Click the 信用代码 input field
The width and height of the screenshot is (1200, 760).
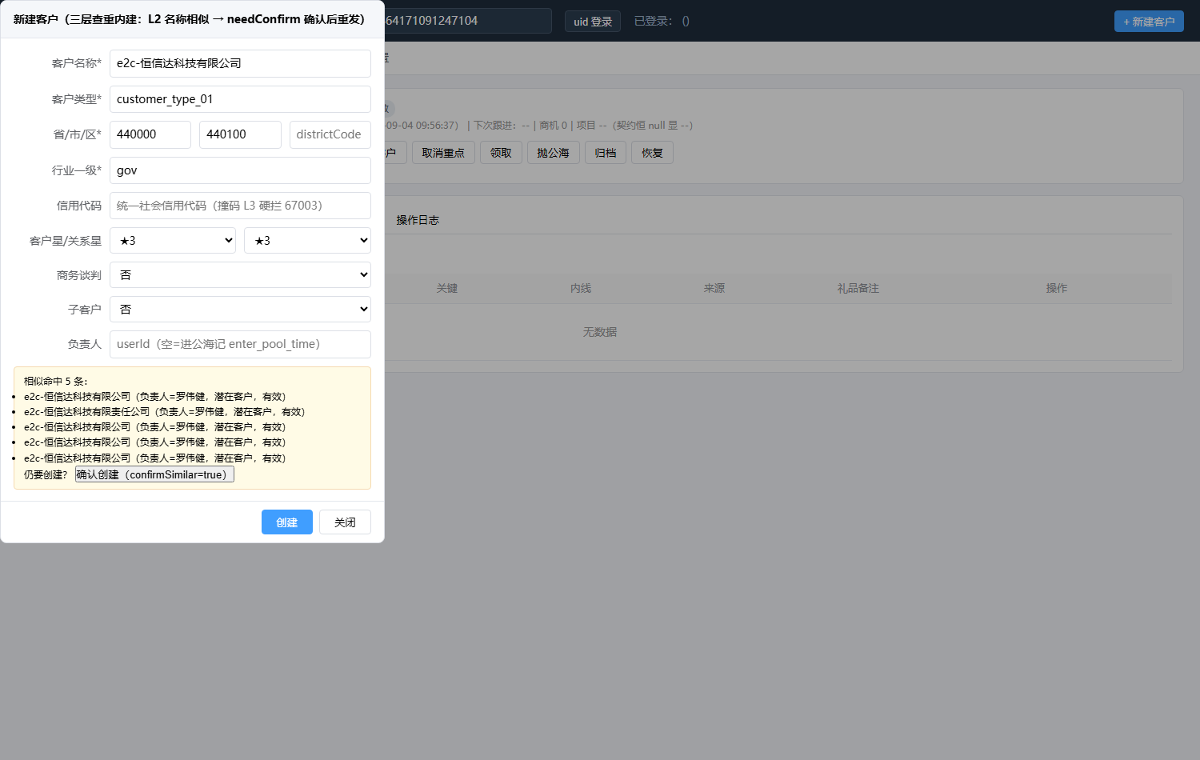[x=240, y=206]
